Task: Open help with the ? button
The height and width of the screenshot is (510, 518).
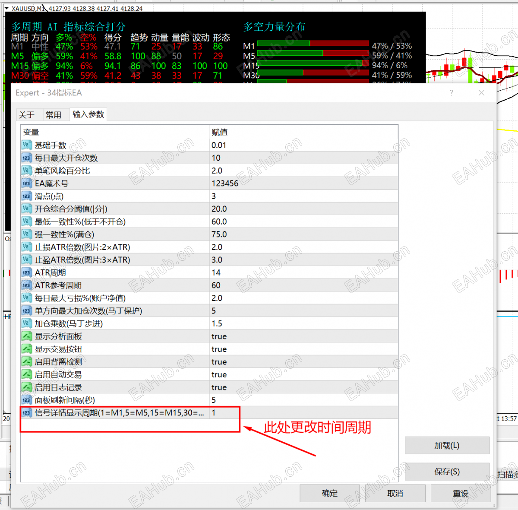Action: (452, 93)
